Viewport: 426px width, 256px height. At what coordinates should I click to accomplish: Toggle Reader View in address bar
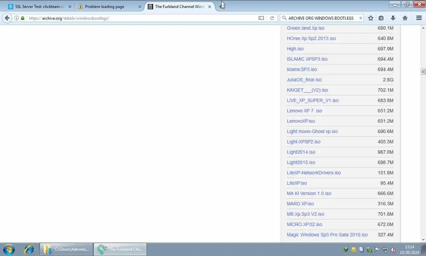(261, 18)
